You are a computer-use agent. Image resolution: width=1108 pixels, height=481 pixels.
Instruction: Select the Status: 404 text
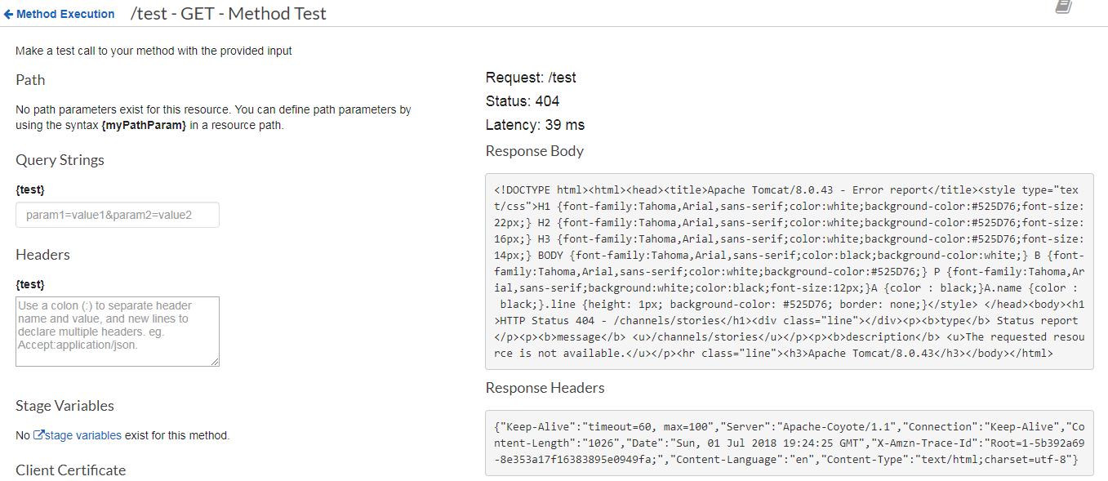pos(523,101)
